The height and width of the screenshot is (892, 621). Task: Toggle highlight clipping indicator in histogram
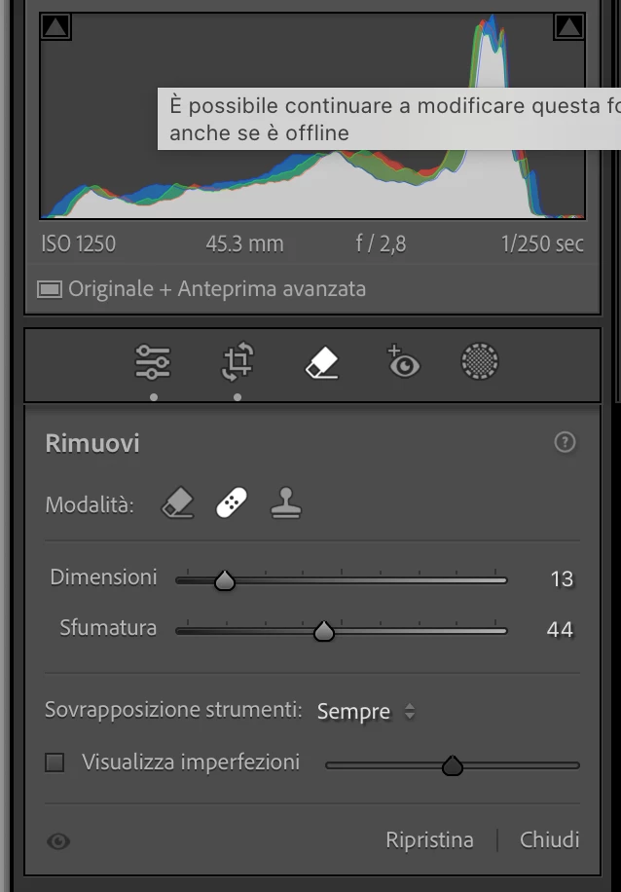(x=568, y=26)
